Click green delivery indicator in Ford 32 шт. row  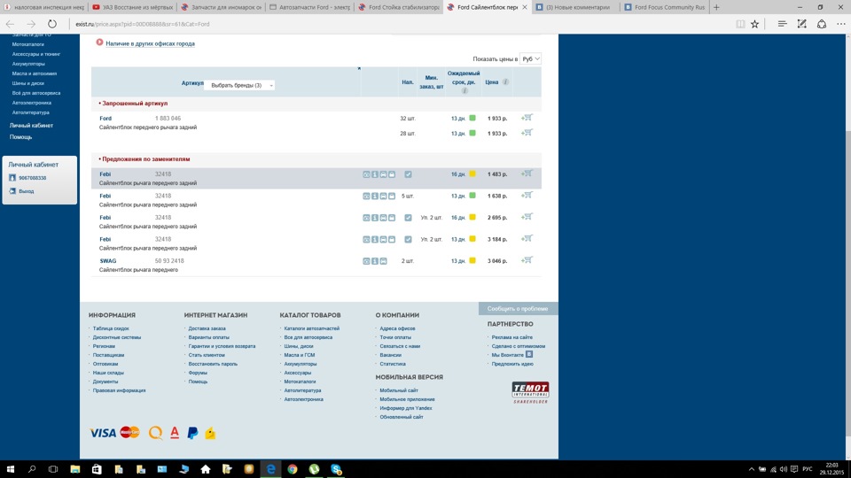click(x=472, y=118)
